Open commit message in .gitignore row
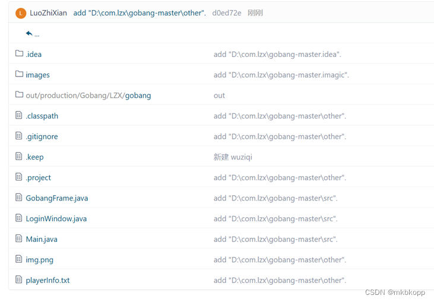434x302 pixels. tap(280, 136)
